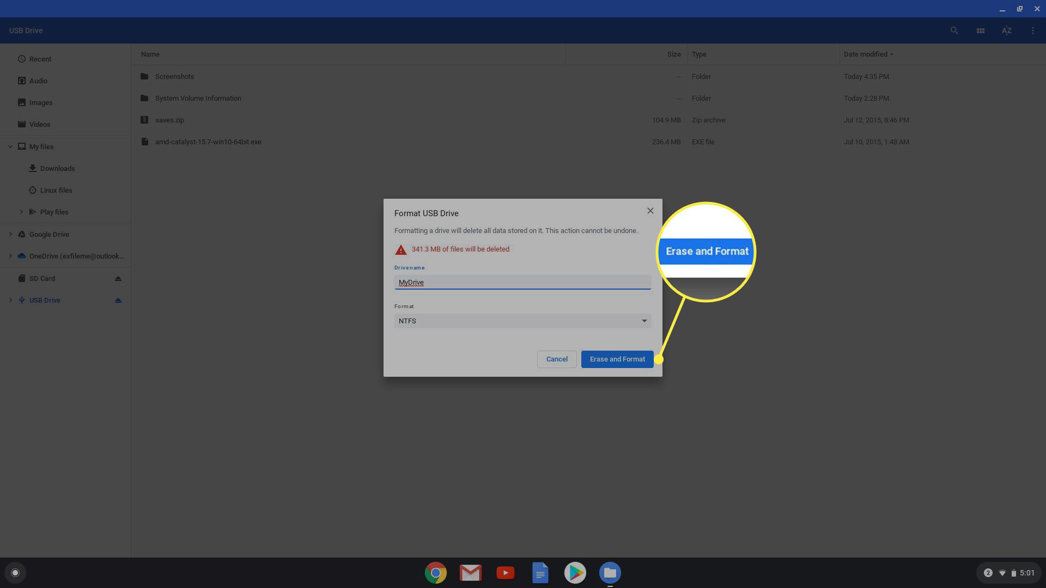Click on Images in sidebar
Viewport: 1046px width, 588px height.
tap(40, 103)
